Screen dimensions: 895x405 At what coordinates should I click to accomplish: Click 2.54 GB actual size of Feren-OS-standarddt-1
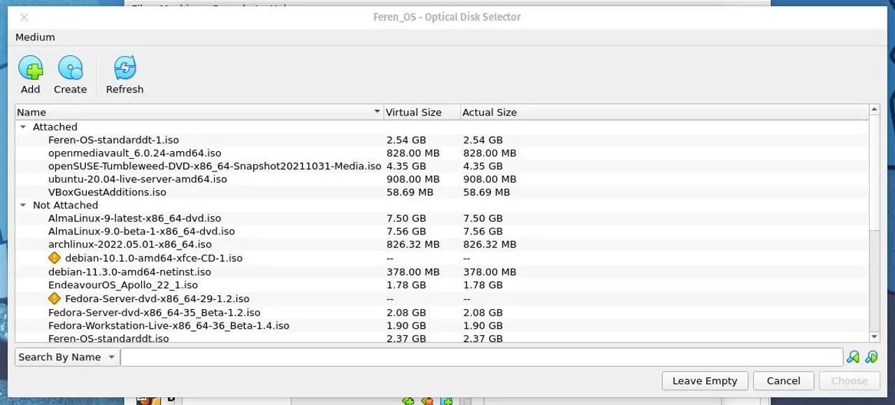click(482, 140)
